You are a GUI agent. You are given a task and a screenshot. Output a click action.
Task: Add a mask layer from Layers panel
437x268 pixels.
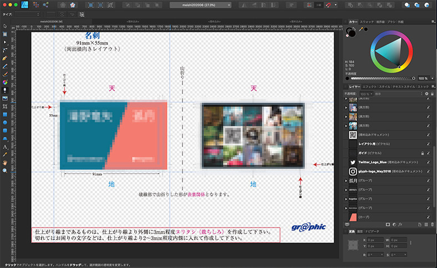click(x=388, y=224)
